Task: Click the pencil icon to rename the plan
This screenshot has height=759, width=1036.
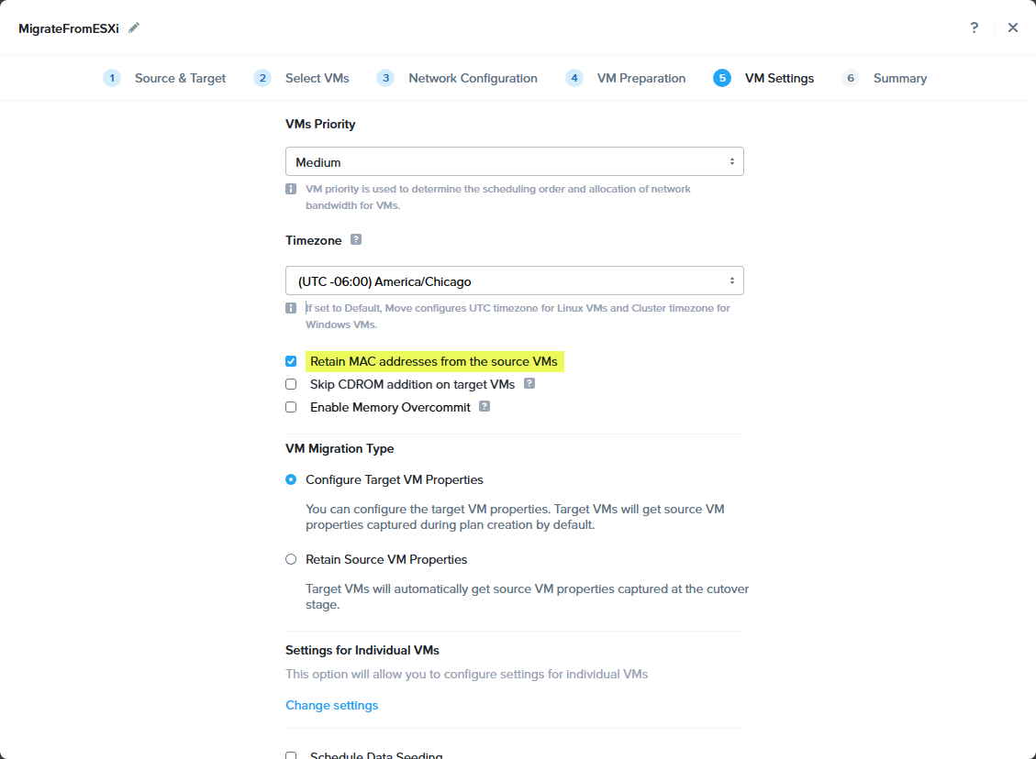Action: click(134, 27)
